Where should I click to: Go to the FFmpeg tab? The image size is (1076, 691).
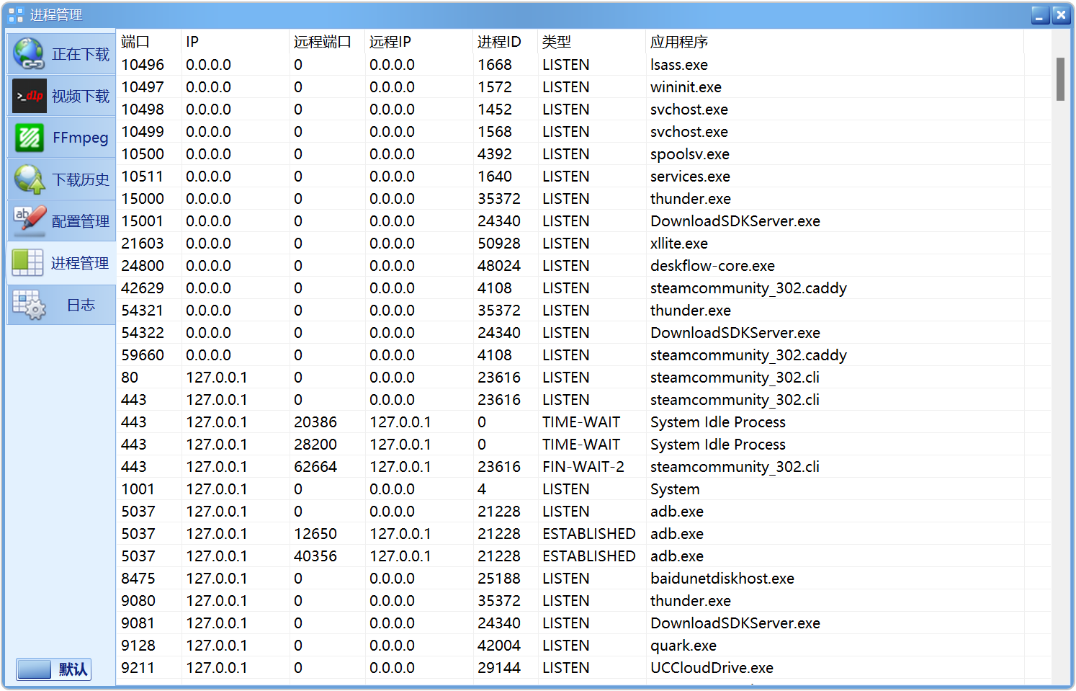[x=61, y=138]
